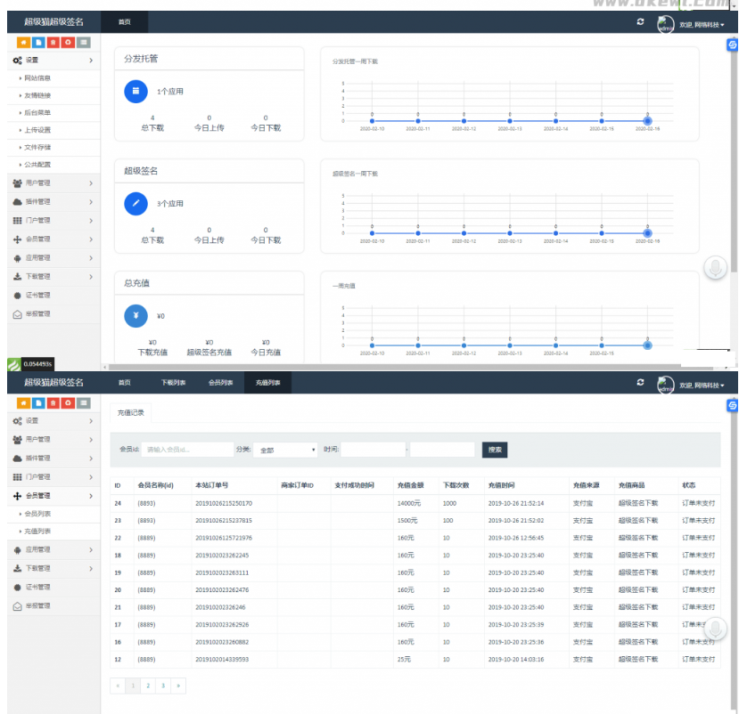The height and width of the screenshot is (714, 739).
Task: Go to page 2 in pagination
Action: [x=148, y=686]
